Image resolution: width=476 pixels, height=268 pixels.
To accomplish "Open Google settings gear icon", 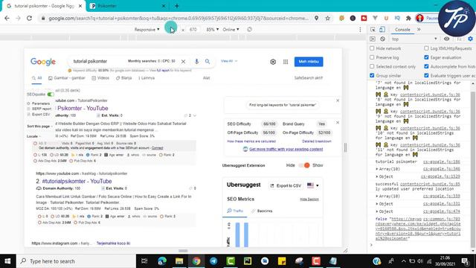I will pos(273,62).
